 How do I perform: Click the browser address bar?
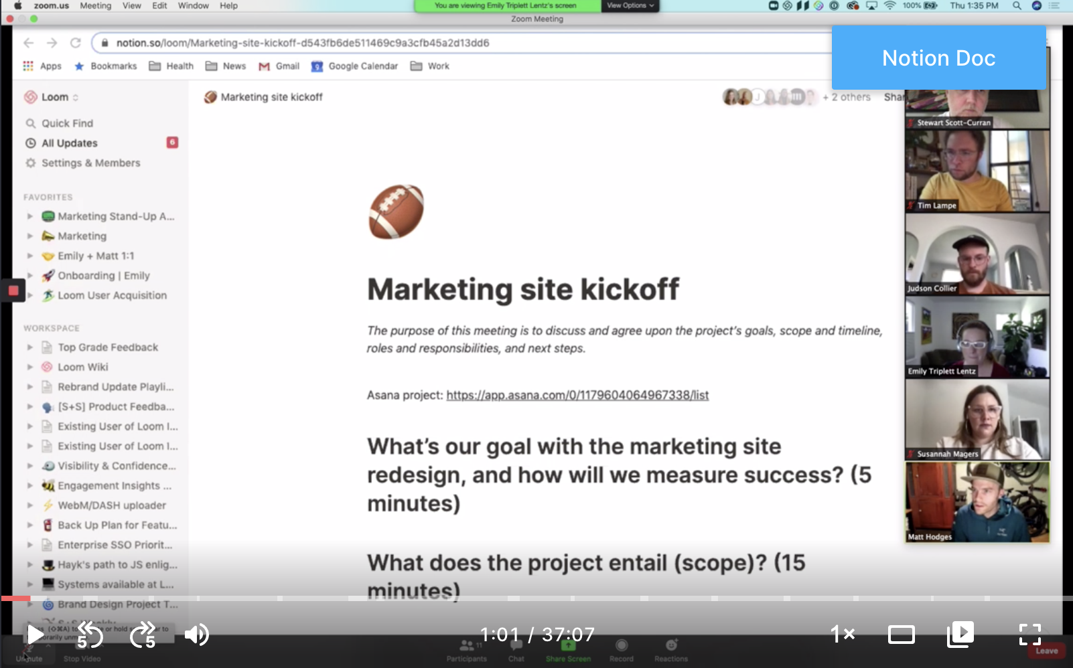point(462,43)
